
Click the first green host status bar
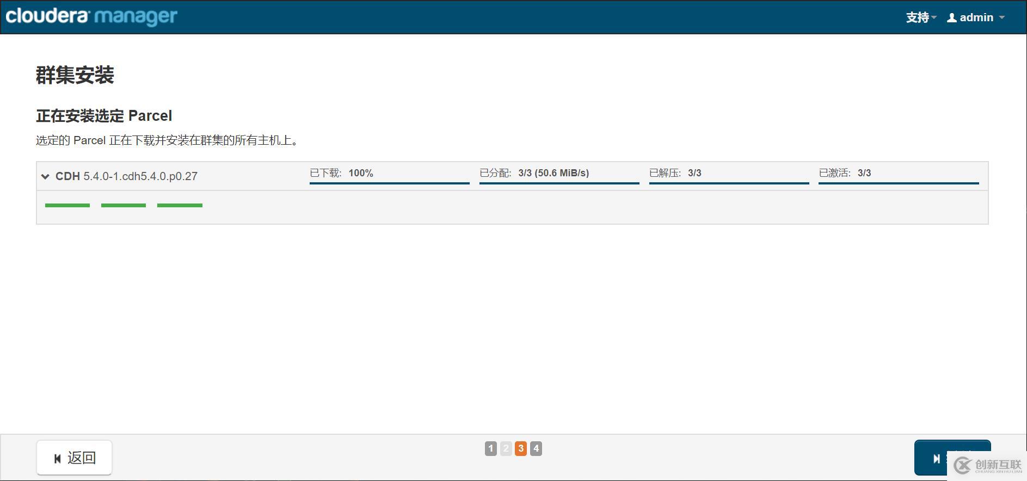click(x=67, y=205)
